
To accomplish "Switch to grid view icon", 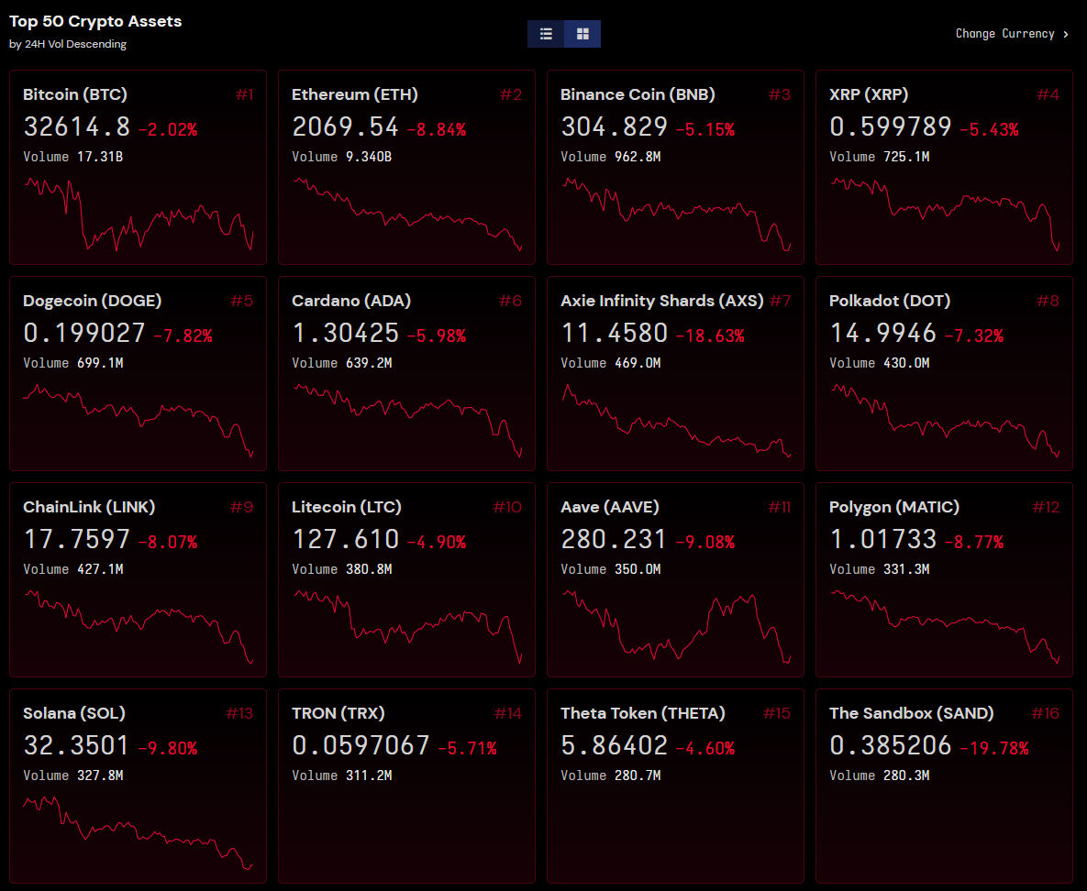I will (582, 34).
